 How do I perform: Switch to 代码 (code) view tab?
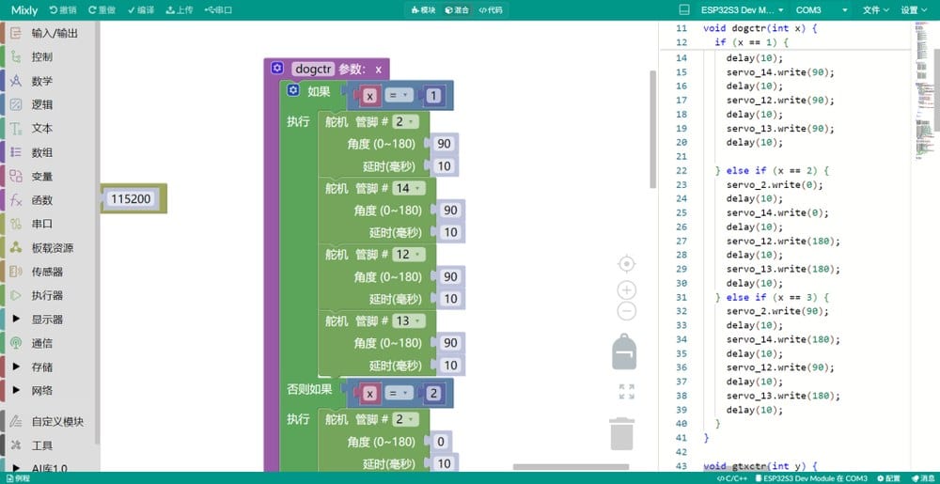pos(491,10)
